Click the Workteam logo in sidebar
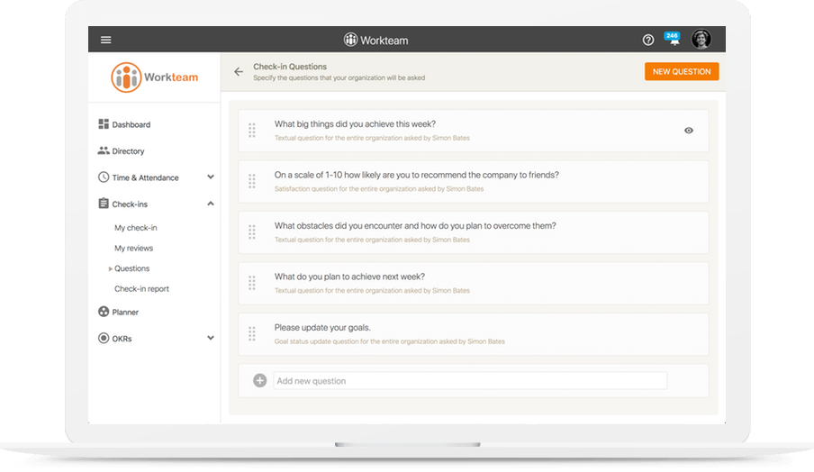 click(155, 77)
